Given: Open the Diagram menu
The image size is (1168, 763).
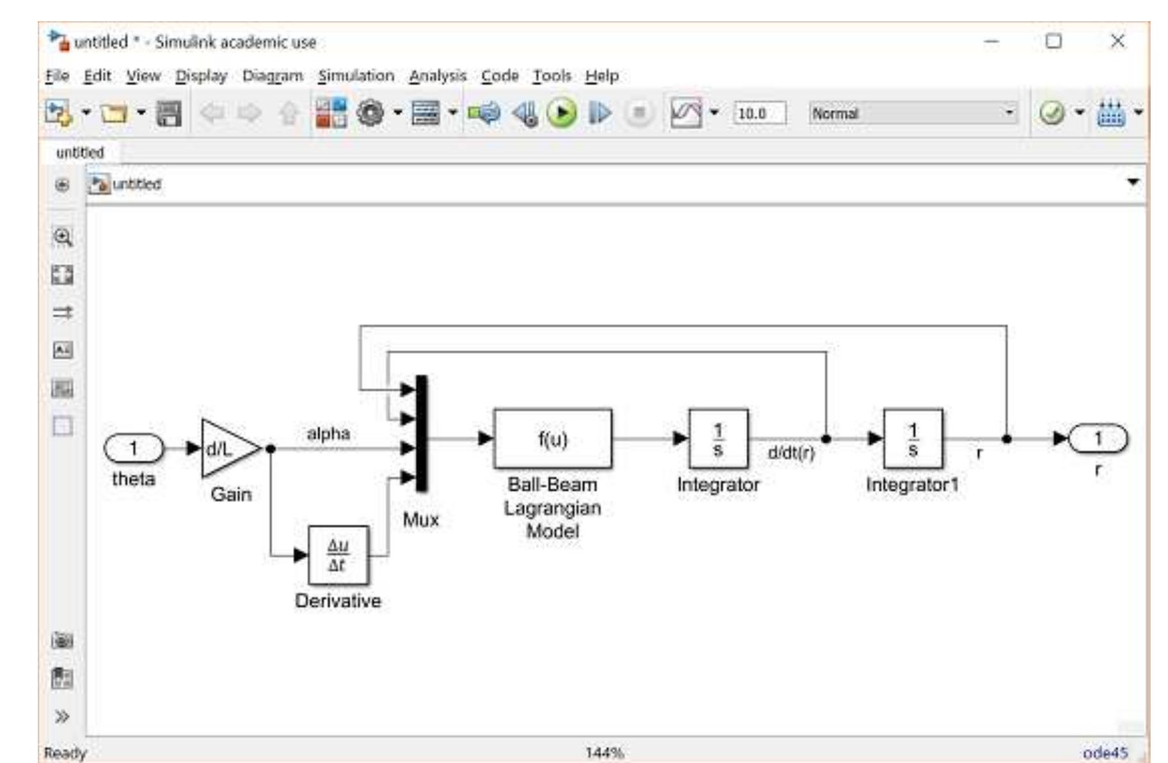Looking at the screenshot, I should (x=272, y=75).
